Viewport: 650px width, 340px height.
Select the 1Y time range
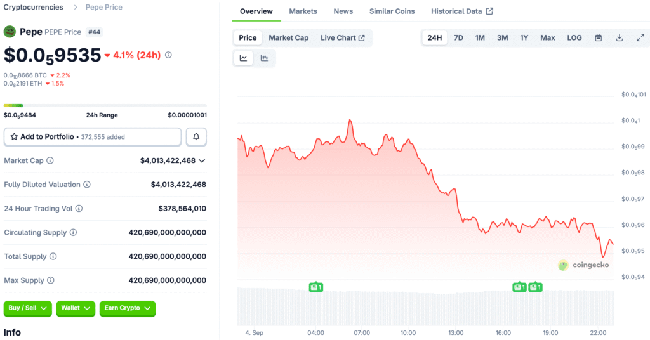524,37
